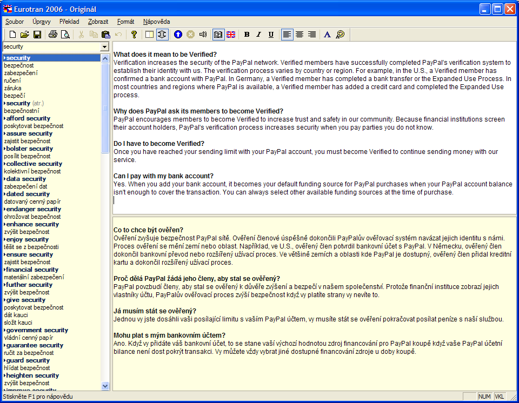Click the speaker read-aloud icon
519x403 pixels.
coord(203,35)
